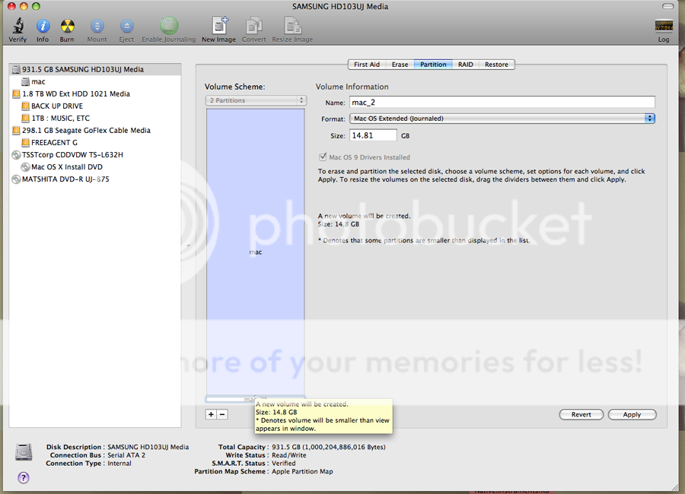The image size is (685, 494).
Task: Click the volume Name text field
Action: pyautogui.click(x=502, y=103)
